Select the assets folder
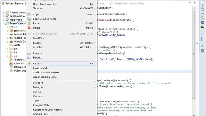Viewport: 206px width, 116px height. 17,45
